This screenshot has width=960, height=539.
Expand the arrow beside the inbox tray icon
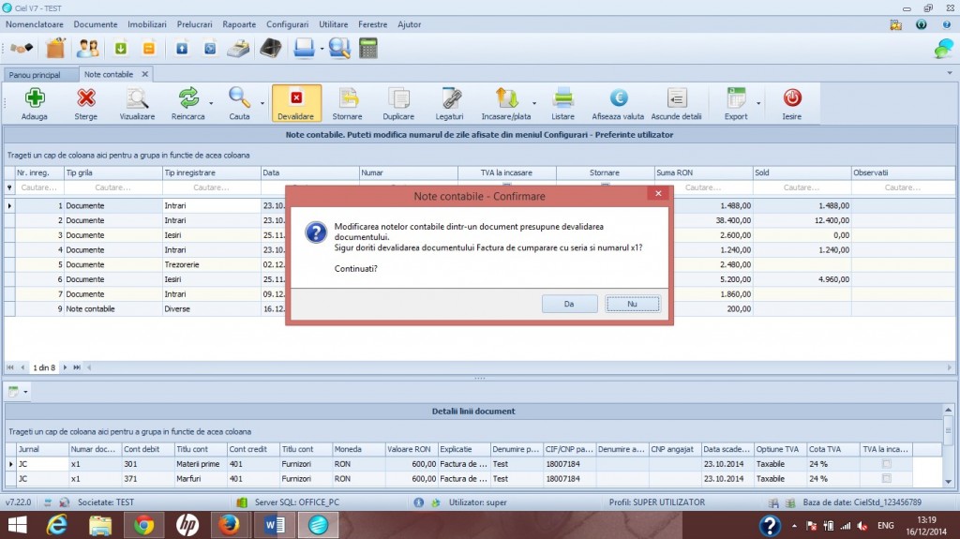tap(322, 49)
